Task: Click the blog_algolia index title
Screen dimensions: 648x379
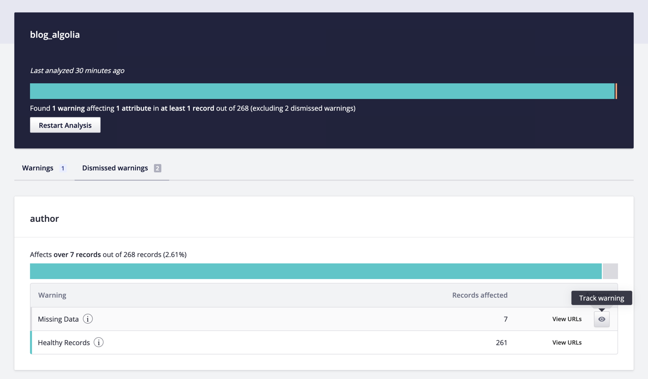Action: [55, 34]
